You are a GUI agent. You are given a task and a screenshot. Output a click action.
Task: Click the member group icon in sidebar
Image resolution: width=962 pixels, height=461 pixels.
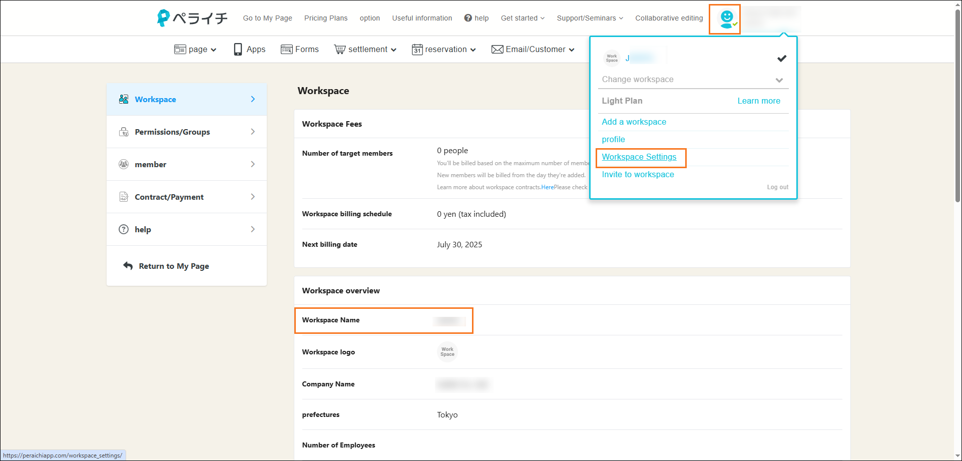coord(124,164)
